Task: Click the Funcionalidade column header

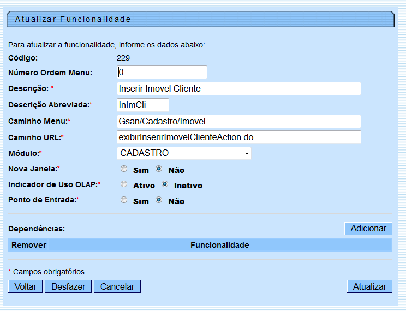Action: pyautogui.click(x=219, y=245)
